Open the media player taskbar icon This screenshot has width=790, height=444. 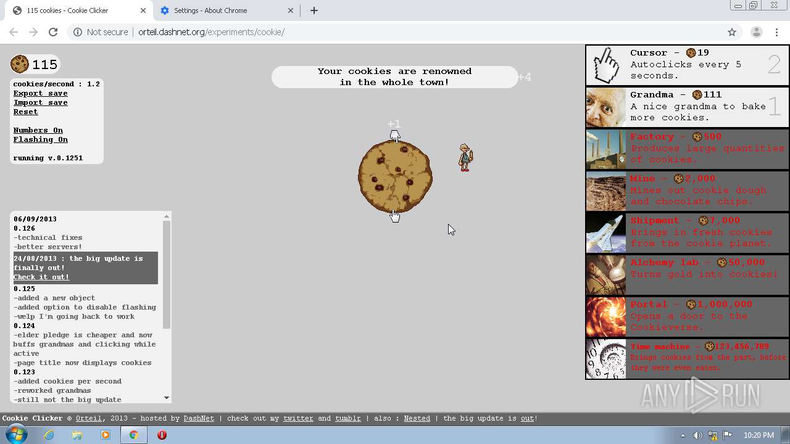106,435
